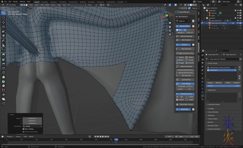Open the Orientation Global dropdown in Move panel

32,126
